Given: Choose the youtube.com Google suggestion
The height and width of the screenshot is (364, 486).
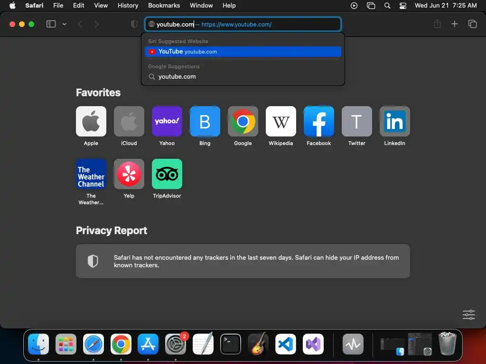Looking at the screenshot, I should point(243,76).
